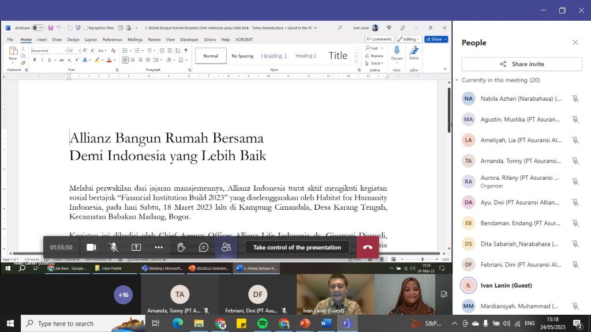The height and width of the screenshot is (332, 591).
Task: Open the text highlight color dropdown arrow
Action: pyautogui.click(x=102, y=60)
